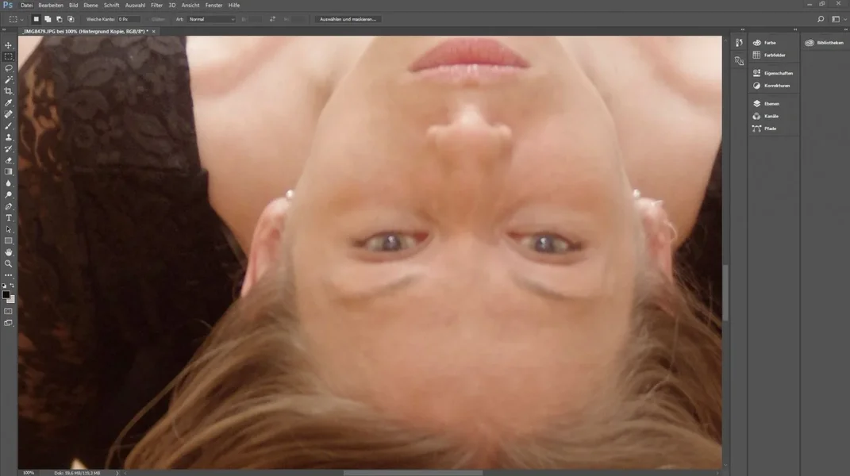The image size is (850, 476).
Task: Change the screen mode
Action: (x=8, y=323)
